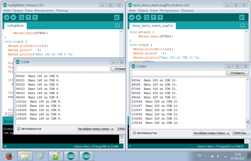Click line '108026 Nano 168 on COM 9.'

[x=39, y=119]
